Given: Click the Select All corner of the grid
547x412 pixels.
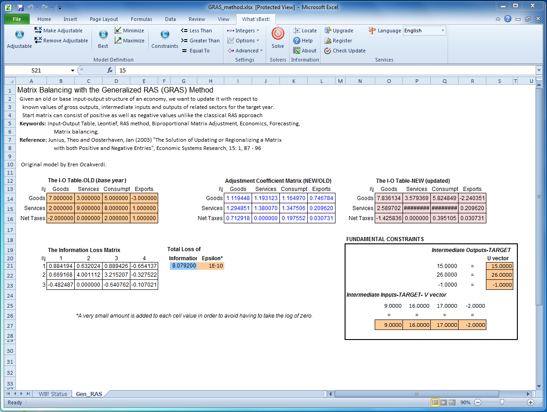Looking at the screenshot, I should click(9, 81).
